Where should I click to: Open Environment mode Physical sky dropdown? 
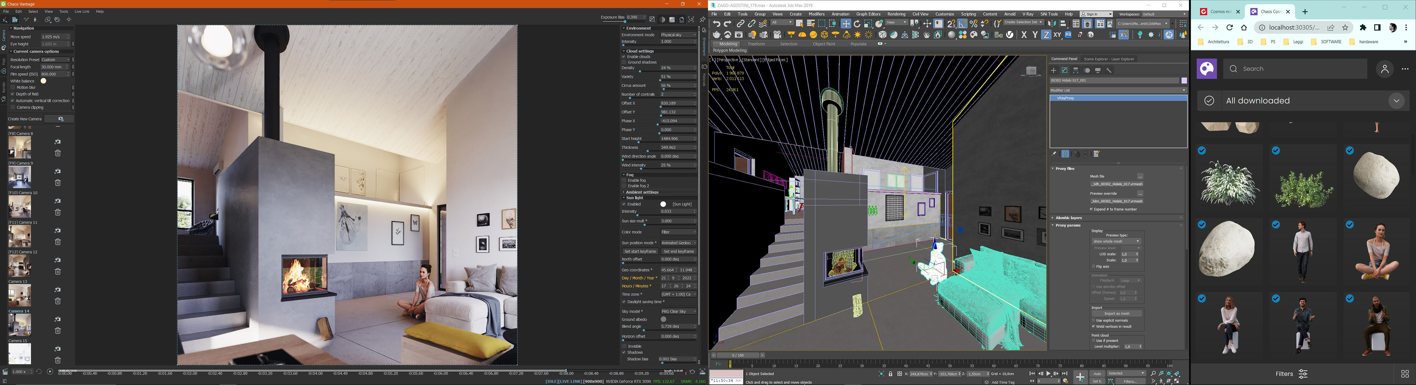(678, 35)
